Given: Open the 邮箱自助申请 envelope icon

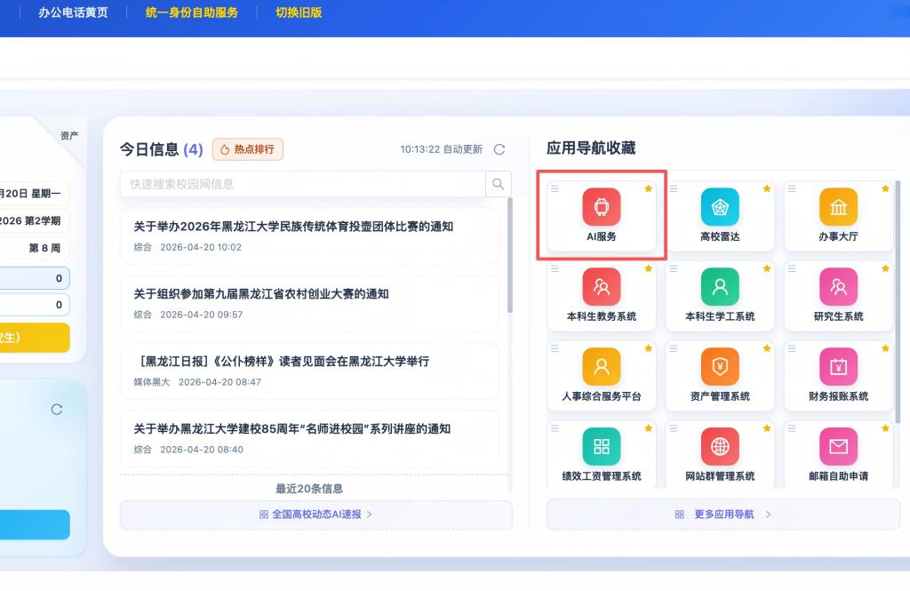Looking at the screenshot, I should click(838, 446).
